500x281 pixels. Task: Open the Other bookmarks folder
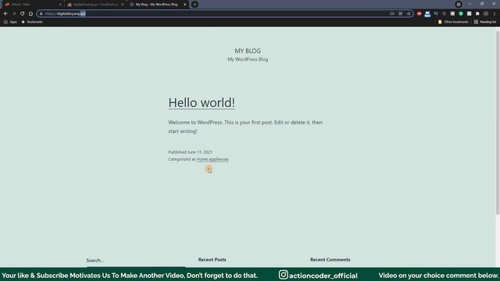pyautogui.click(x=453, y=22)
